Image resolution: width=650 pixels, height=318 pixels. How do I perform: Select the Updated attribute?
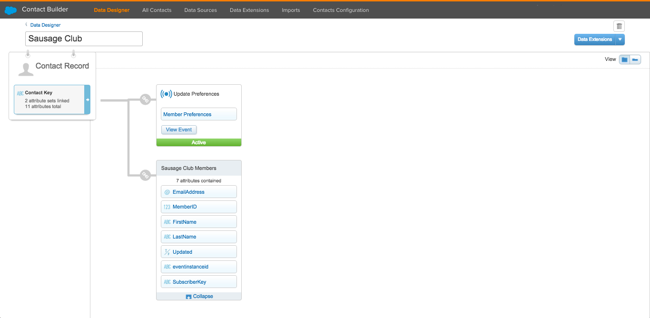pyautogui.click(x=199, y=252)
